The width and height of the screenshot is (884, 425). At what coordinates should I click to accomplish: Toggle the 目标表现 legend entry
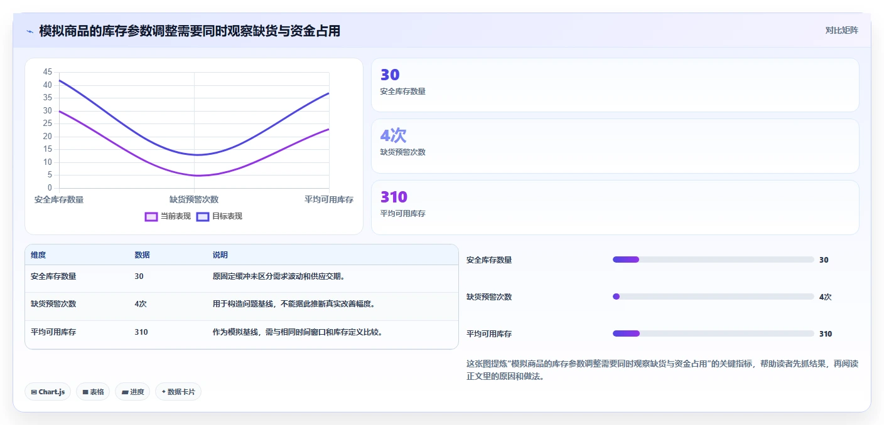[219, 216]
